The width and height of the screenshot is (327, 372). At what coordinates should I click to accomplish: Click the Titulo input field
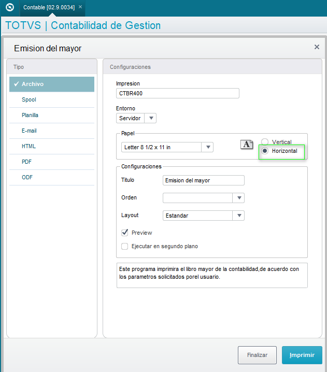204,180
